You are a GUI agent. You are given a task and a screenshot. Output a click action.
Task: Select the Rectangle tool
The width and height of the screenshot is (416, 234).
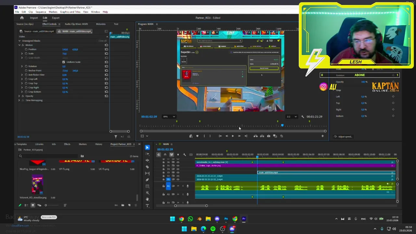(147, 186)
